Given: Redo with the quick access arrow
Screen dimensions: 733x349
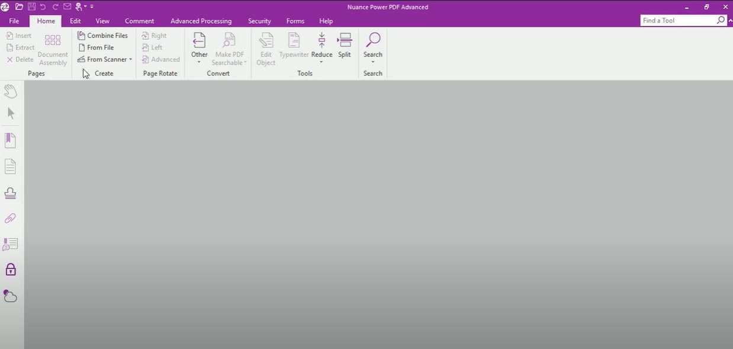Looking at the screenshot, I should (x=55, y=7).
